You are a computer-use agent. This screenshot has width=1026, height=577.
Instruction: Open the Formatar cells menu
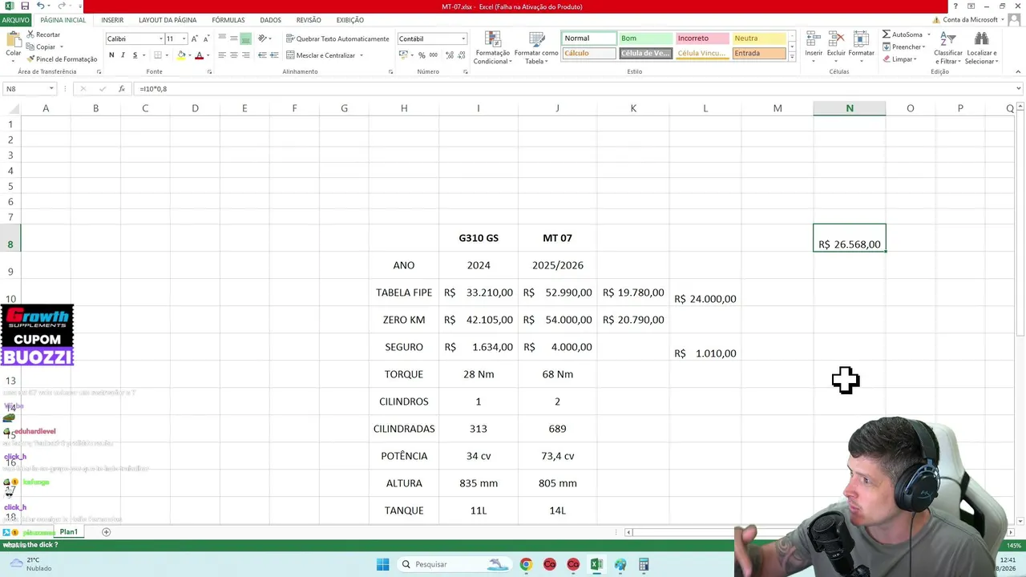pos(861,47)
